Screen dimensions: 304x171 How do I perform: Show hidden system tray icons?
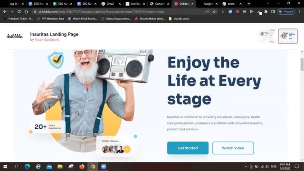pos(246,167)
